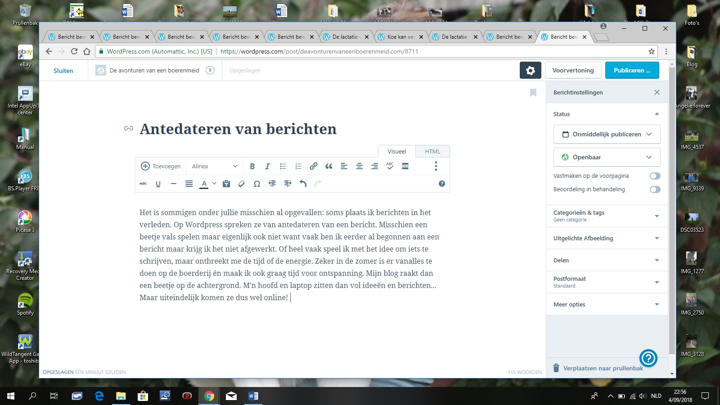Open the text color picker arrow
This screenshot has height=405, width=720.
tap(214, 184)
